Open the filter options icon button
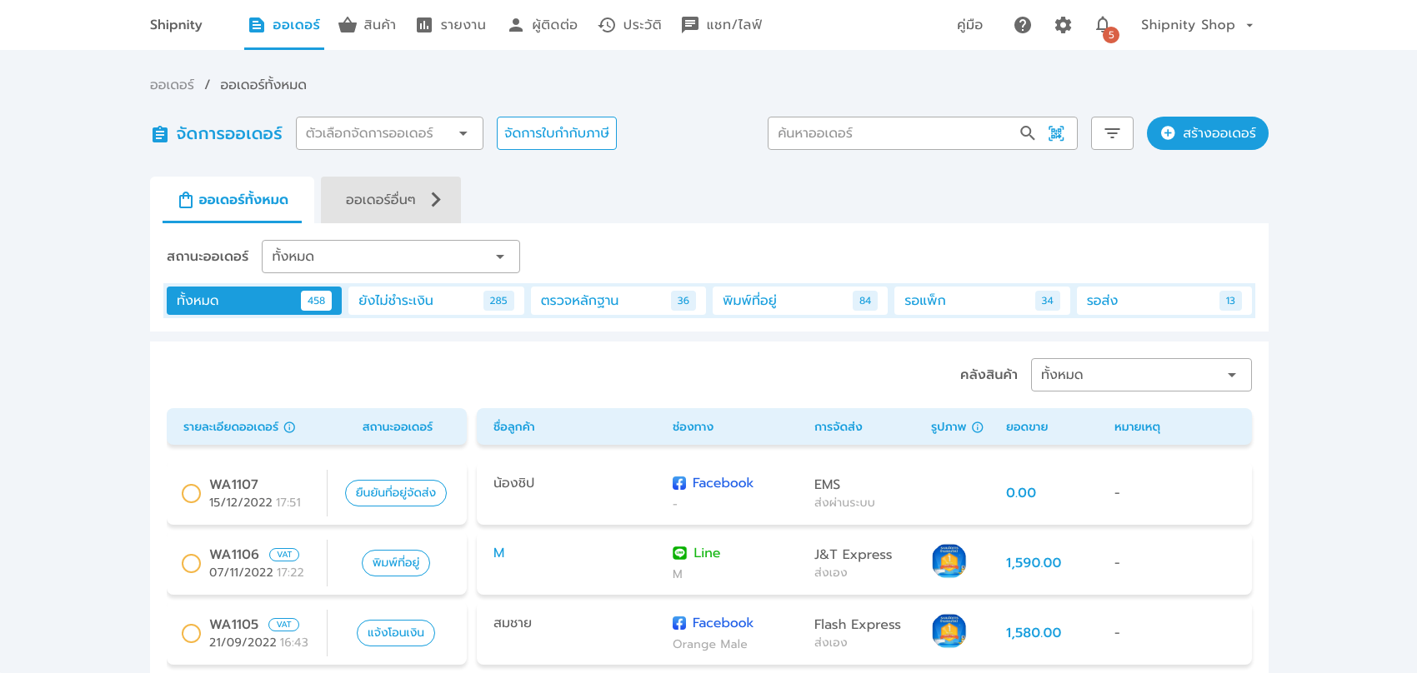Viewport: 1417px width, 673px height. [x=1112, y=133]
